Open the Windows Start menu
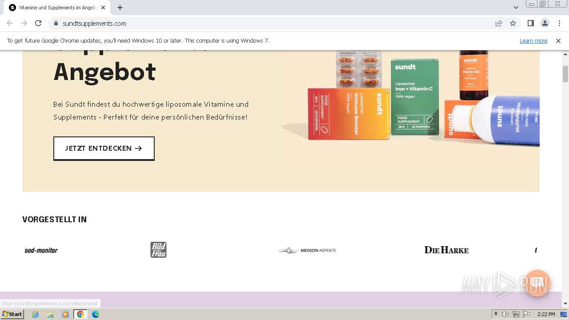Screen dimensions: 569x320 [12, 314]
